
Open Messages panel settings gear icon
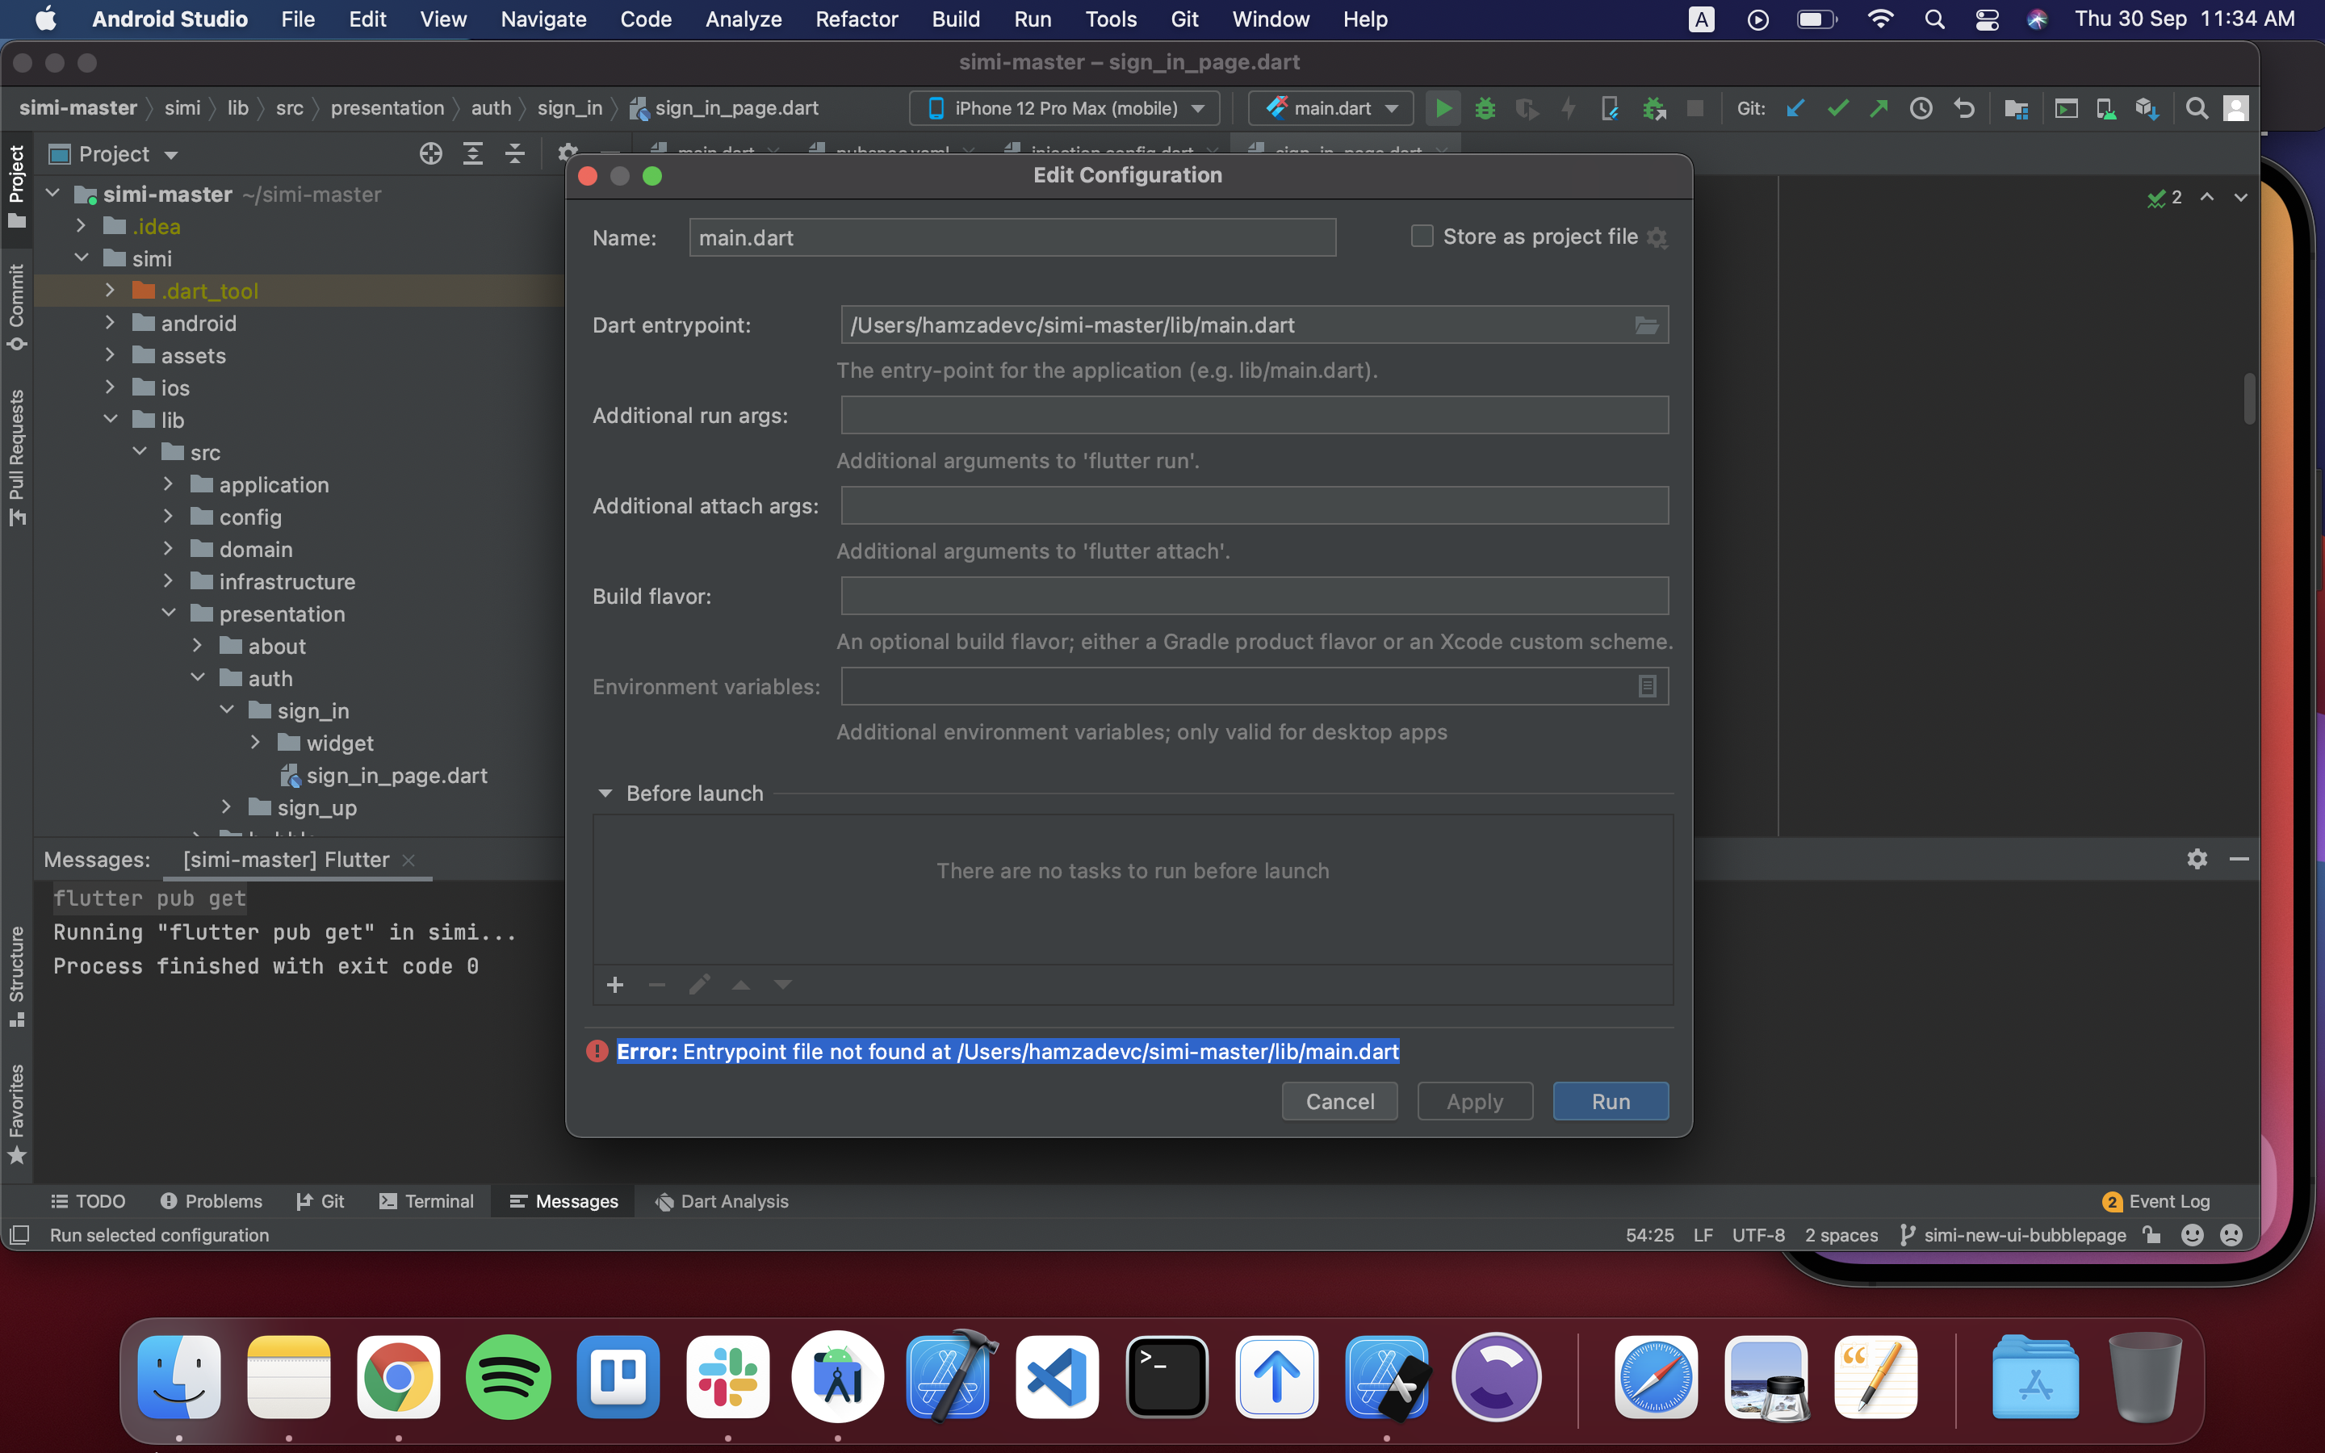tap(2197, 859)
